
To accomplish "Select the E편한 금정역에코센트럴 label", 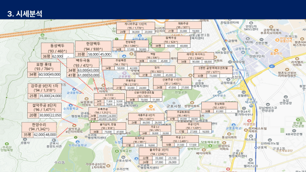I will (213, 68).
